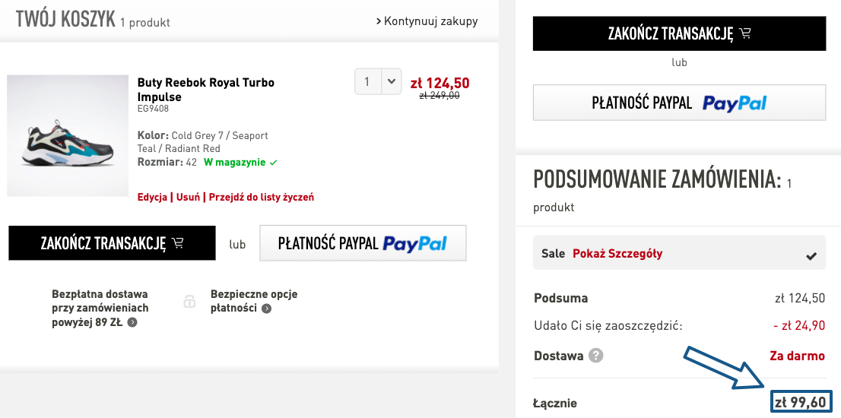
Task: Click the PayPal logo in the right sidebar
Action: [735, 103]
